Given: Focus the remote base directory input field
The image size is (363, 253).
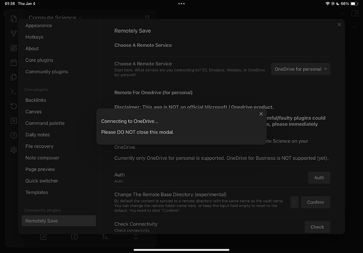Looking at the screenshot, I should coord(294,202).
